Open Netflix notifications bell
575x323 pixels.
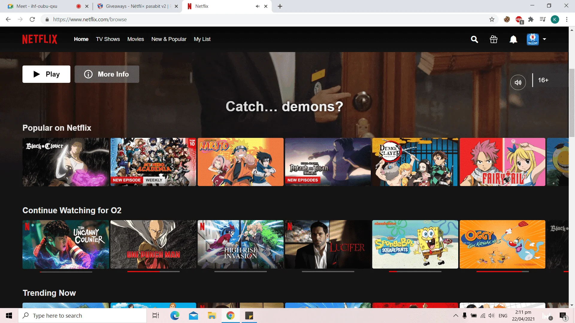tap(513, 39)
